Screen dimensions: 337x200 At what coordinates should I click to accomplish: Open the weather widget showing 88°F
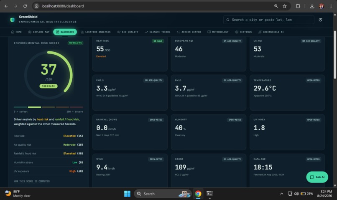(18, 194)
